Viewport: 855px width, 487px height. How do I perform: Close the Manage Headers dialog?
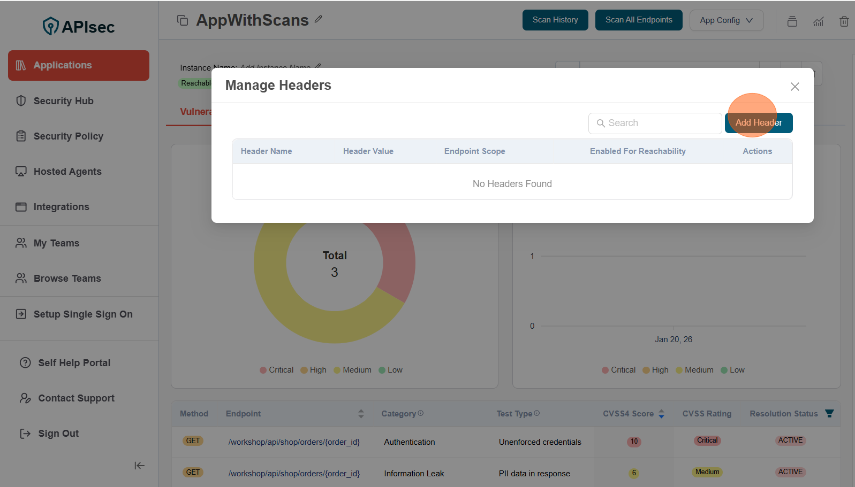[x=795, y=87]
